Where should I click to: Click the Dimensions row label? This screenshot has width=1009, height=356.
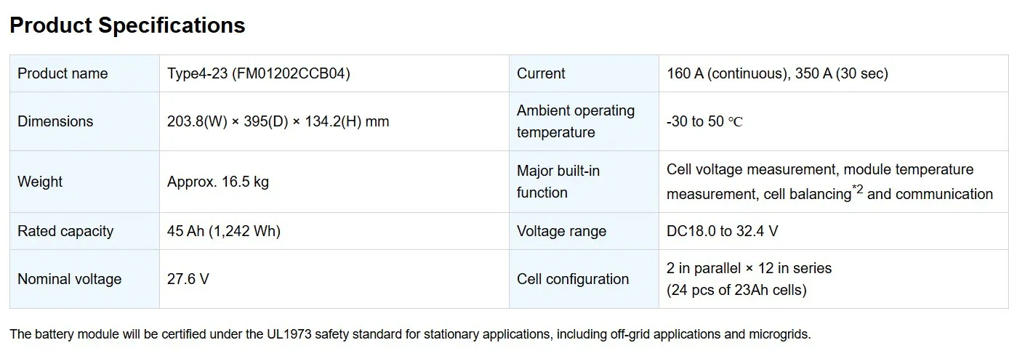[x=55, y=121]
